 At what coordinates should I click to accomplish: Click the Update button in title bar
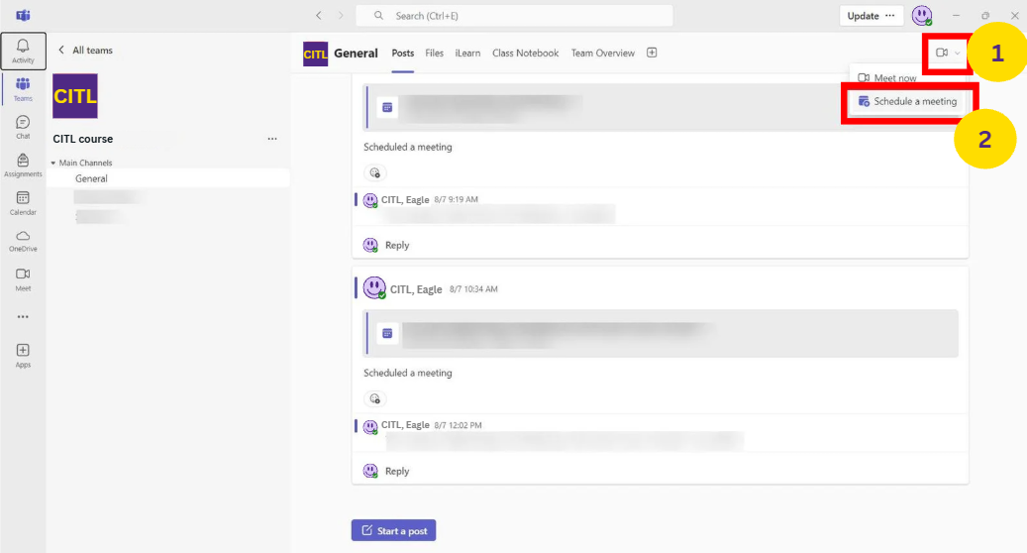(x=871, y=16)
